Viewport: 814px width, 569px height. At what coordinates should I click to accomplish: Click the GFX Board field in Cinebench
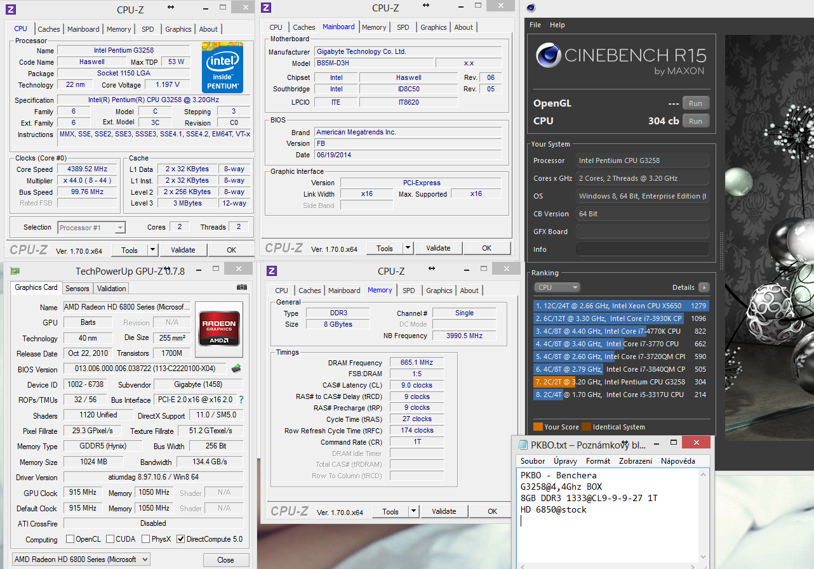pos(643,232)
